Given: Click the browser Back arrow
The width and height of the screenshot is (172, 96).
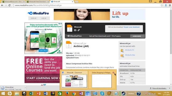Looking at the screenshot, I should tap(2, 5).
